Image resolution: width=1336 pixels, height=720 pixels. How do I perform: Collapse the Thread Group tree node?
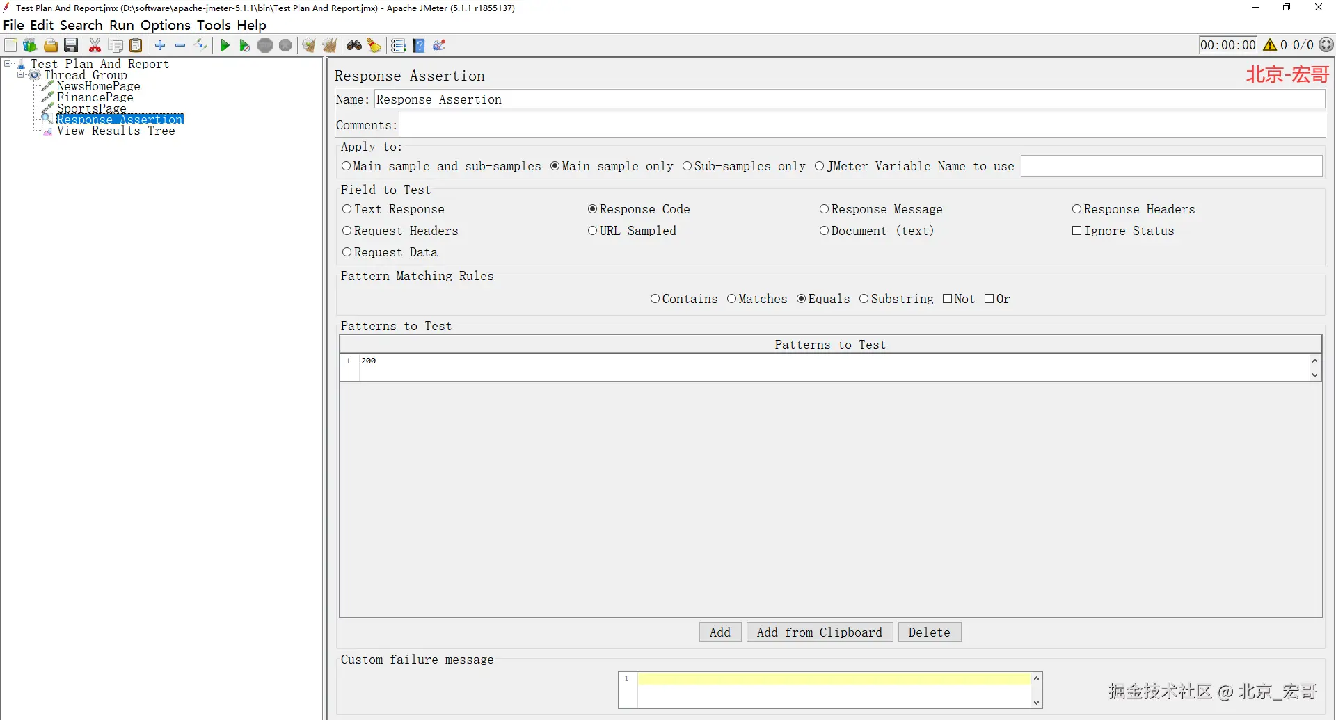[x=21, y=75]
